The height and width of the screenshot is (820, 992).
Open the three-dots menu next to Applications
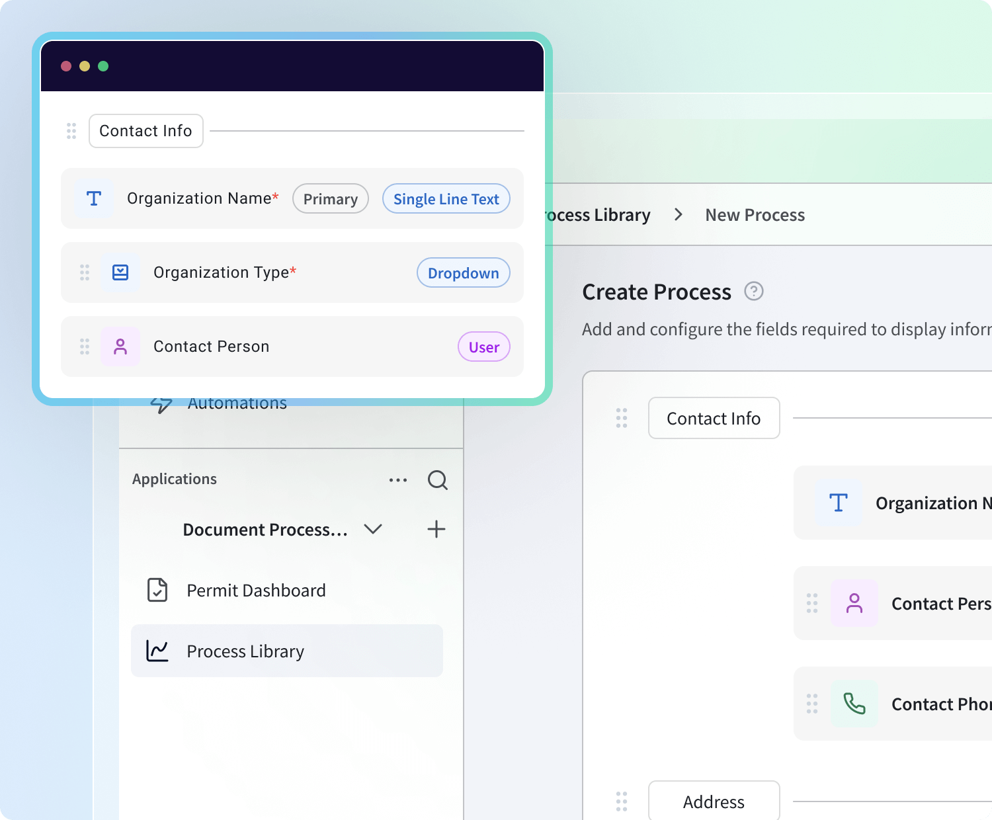click(x=398, y=480)
